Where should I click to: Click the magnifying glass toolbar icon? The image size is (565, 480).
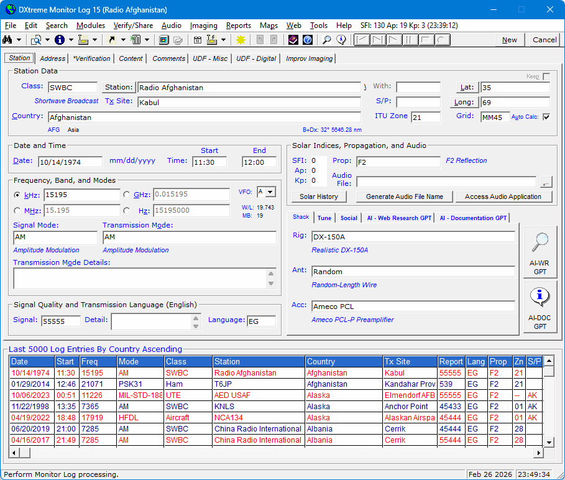coord(326,40)
